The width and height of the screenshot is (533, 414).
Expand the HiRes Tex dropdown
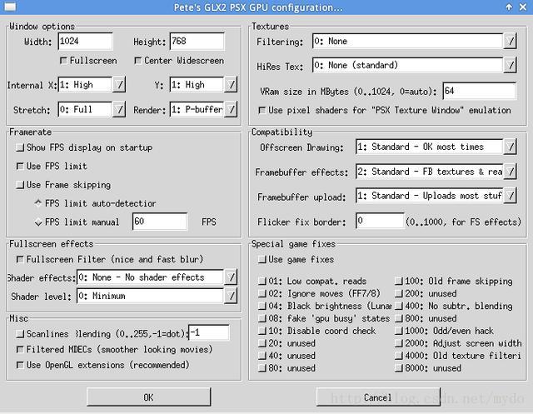(510, 65)
